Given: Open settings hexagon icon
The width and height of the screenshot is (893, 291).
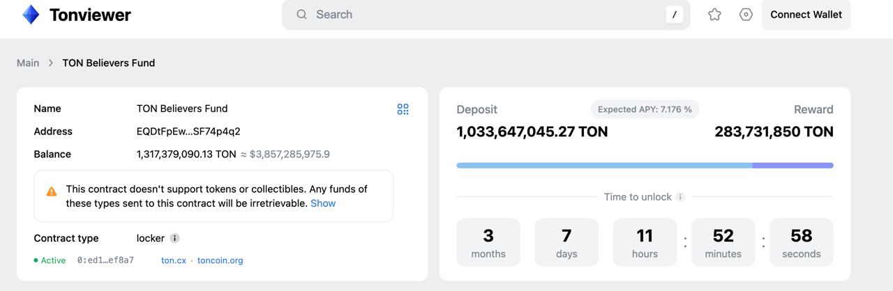Looking at the screenshot, I should click(x=746, y=15).
